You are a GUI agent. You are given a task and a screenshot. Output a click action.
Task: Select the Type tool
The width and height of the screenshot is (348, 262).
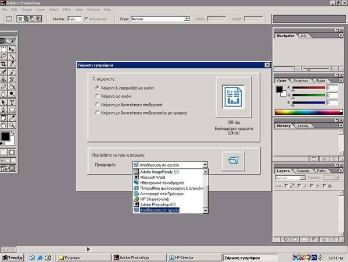(x=12, y=102)
